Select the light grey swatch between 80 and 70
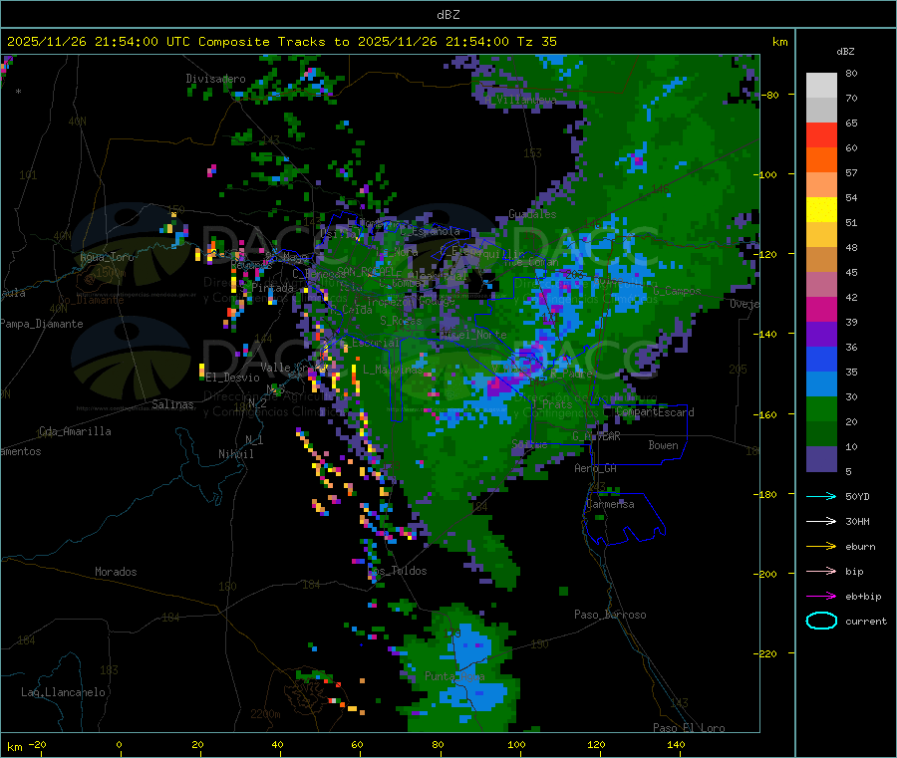Screen dimensions: 897x758 click(821, 86)
